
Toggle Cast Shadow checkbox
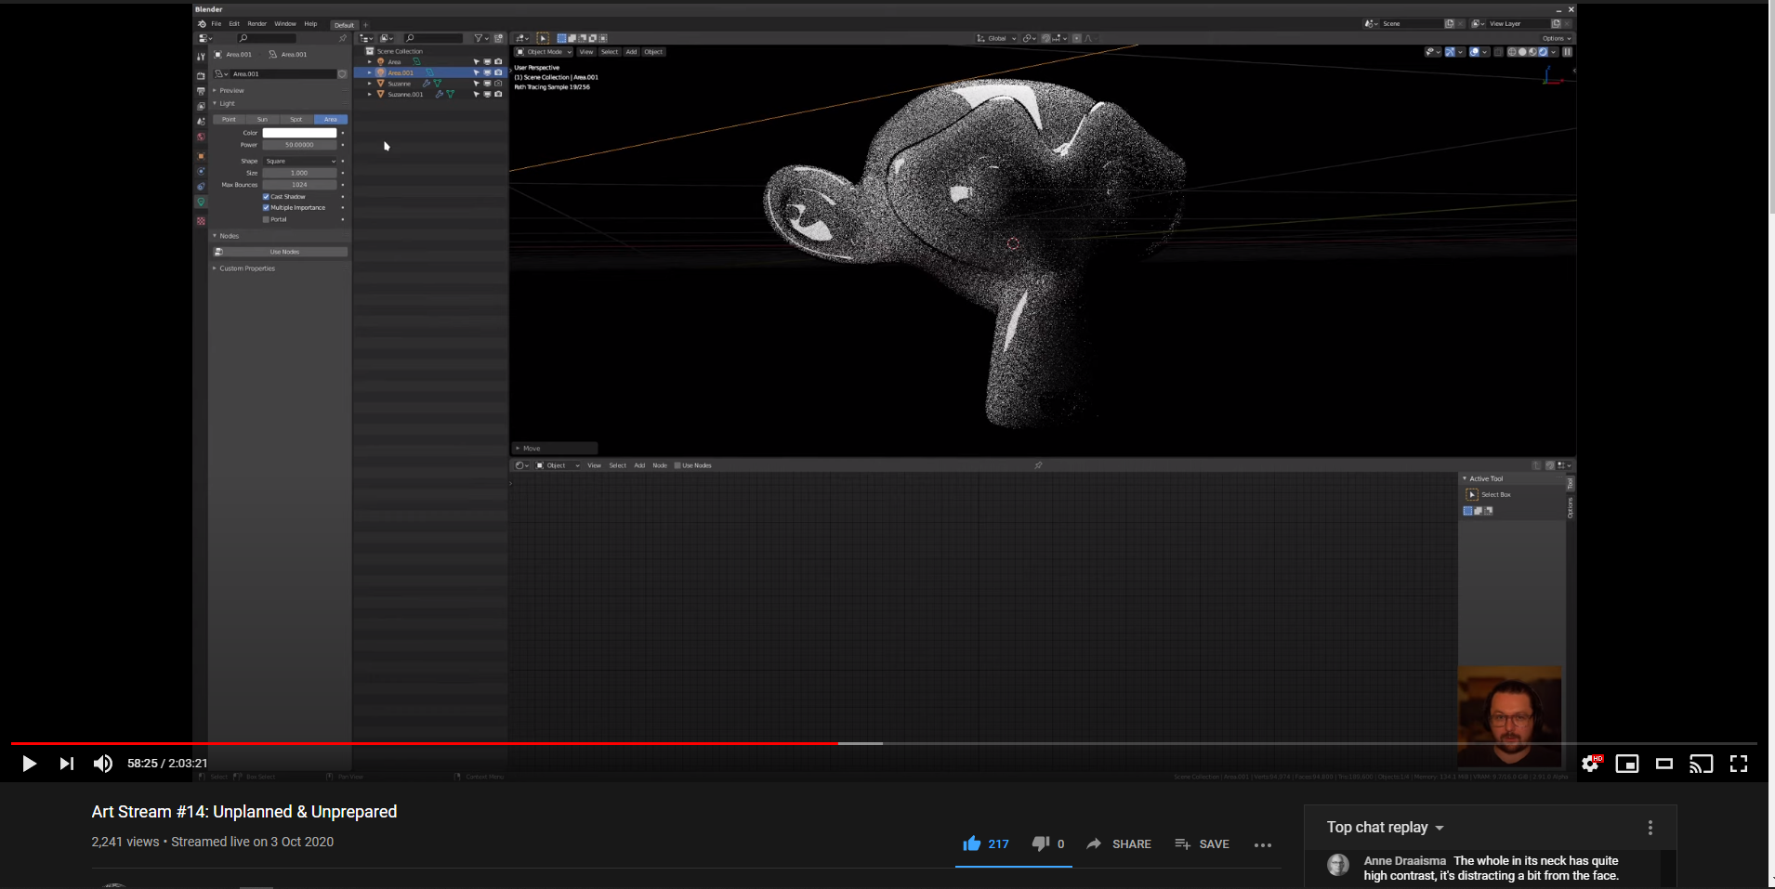[x=266, y=197]
